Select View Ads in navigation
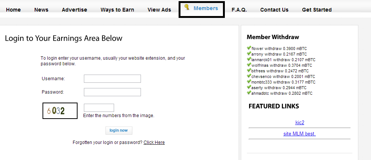 [x=159, y=10]
